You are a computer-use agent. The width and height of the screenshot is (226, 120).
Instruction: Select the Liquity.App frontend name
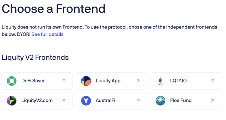108,81
